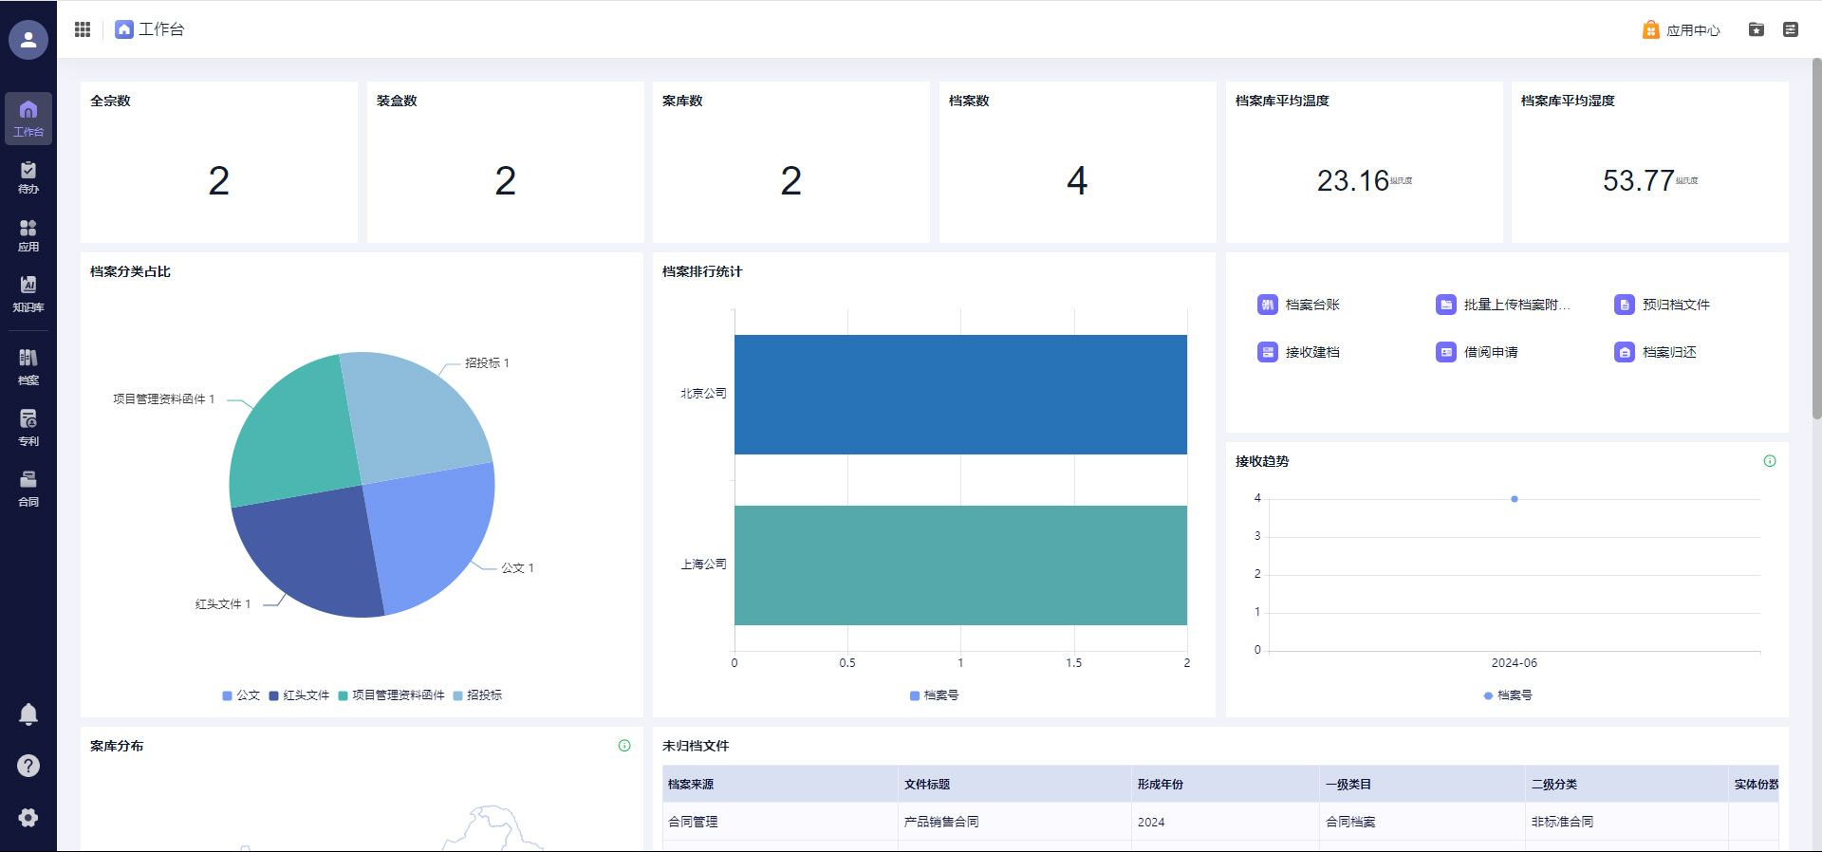
Task: Click the user avatar icon
Action: 28,40
